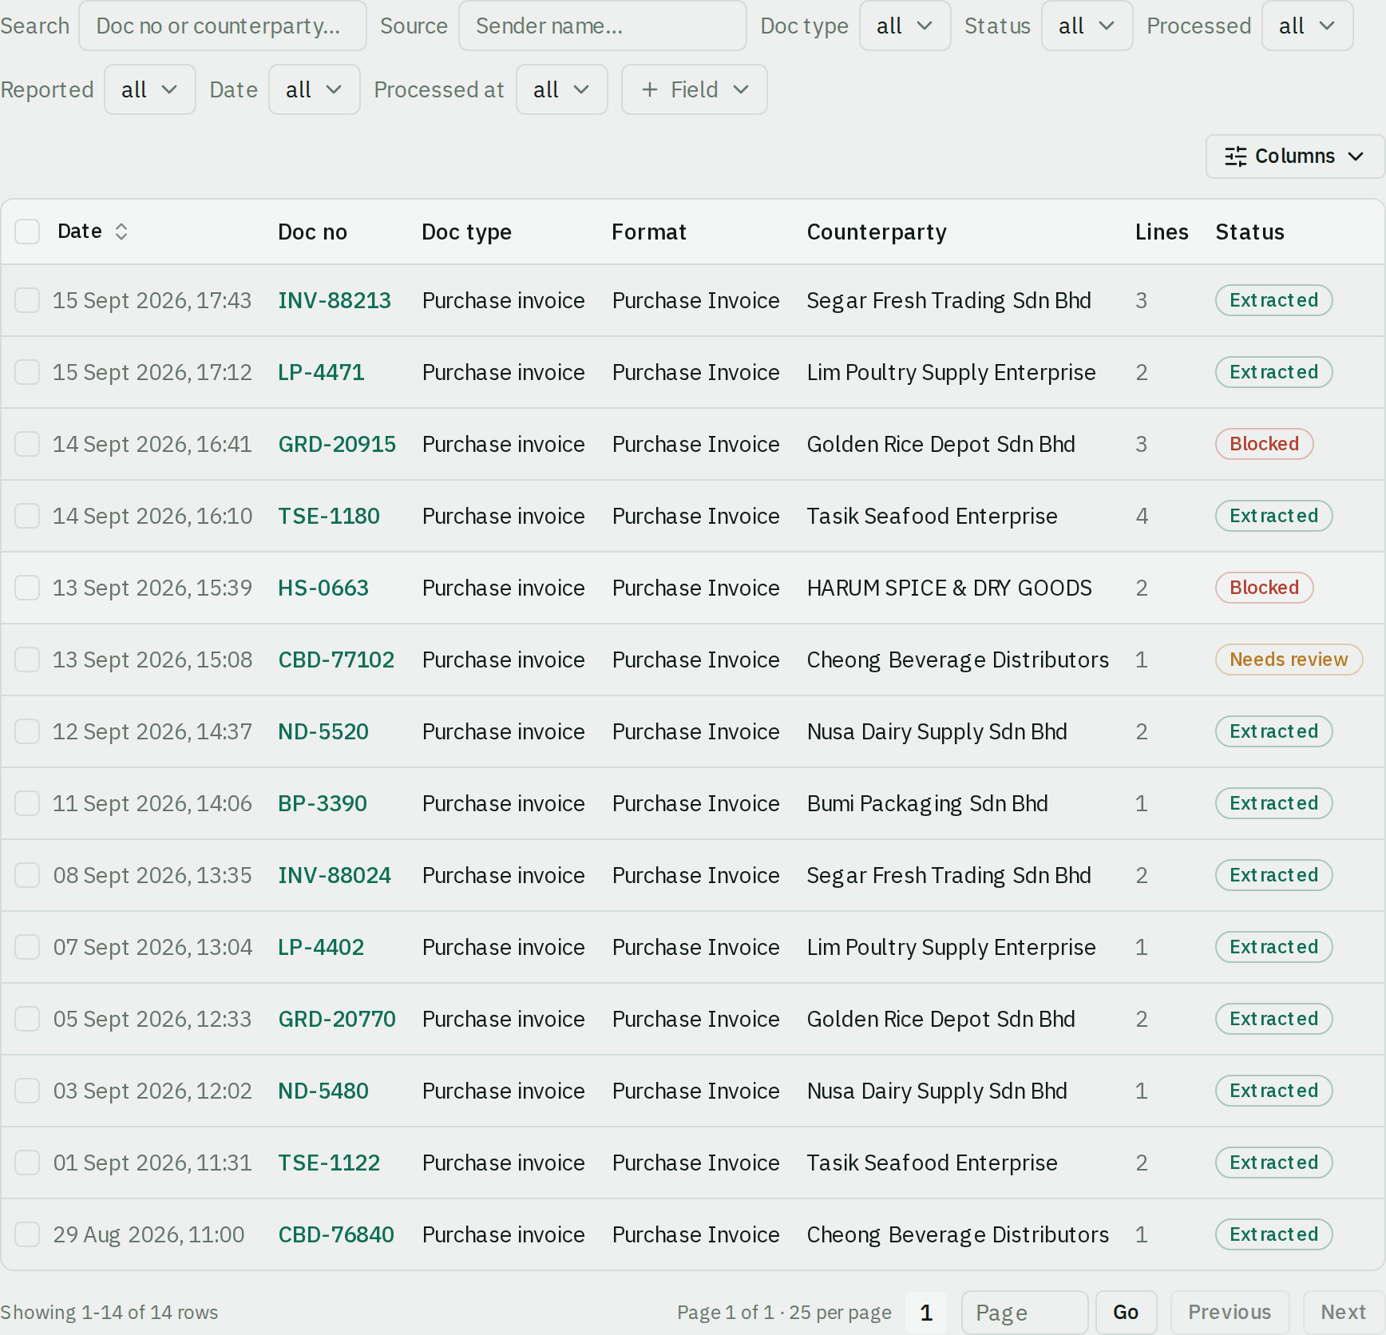Open the Reported filter dropdown

click(149, 89)
